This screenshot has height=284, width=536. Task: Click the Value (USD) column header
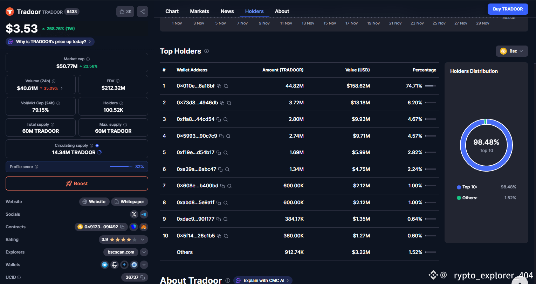click(x=358, y=70)
